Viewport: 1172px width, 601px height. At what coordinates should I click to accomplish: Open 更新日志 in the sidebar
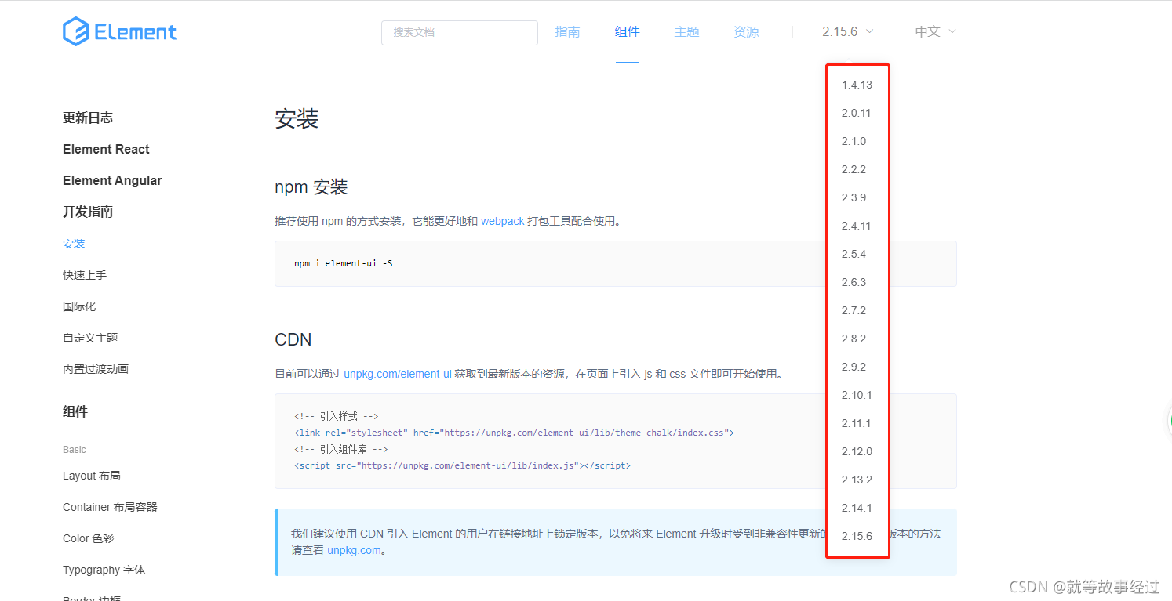[x=88, y=118]
